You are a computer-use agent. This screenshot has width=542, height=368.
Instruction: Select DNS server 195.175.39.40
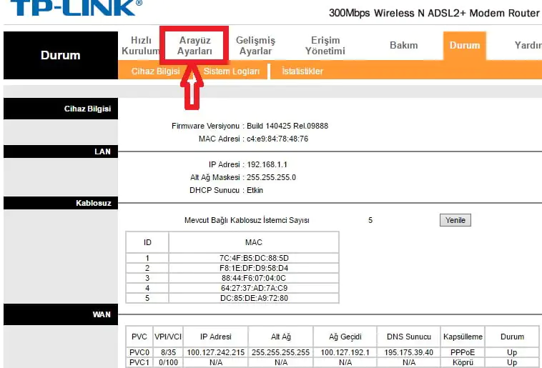(x=408, y=352)
